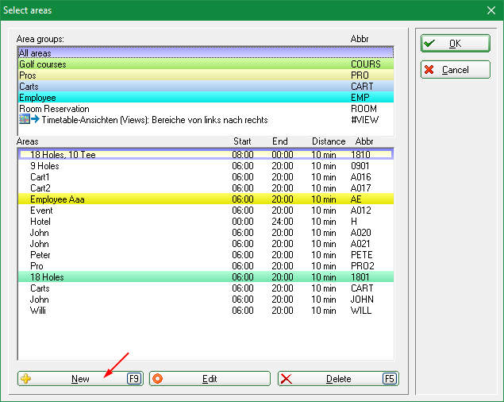Screen dimensions: 504x402
Task: Close the Select areas dialog
Action: (x=491, y=10)
